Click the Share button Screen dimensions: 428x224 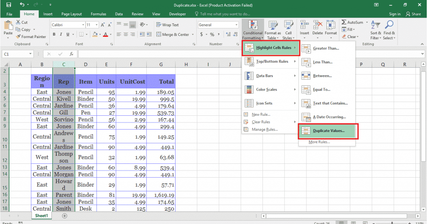[x=414, y=14]
